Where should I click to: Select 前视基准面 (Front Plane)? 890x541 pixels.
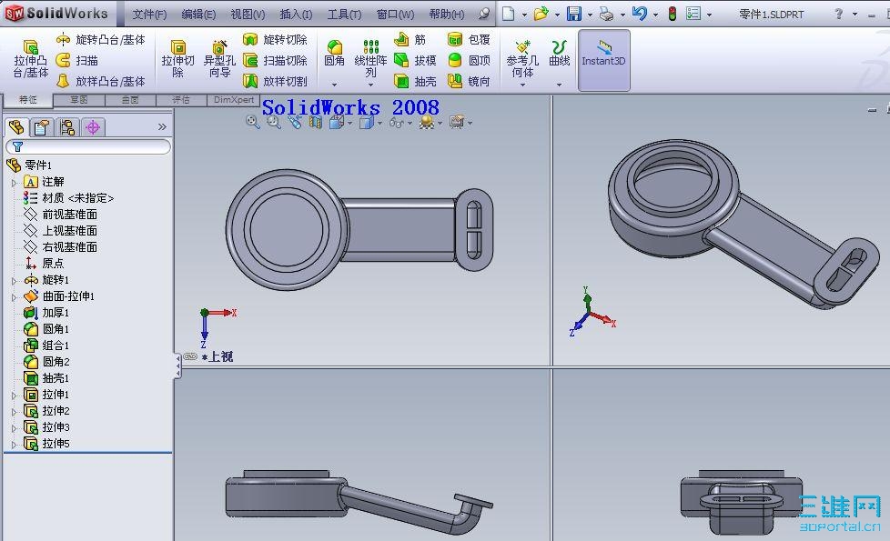(60, 215)
